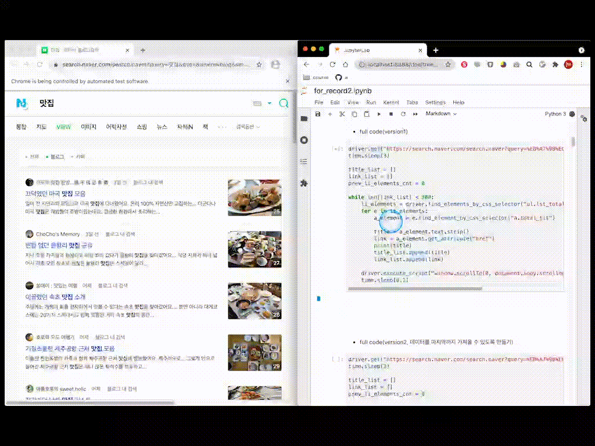Go back in the JupyterLab Chrome window

tap(307, 64)
